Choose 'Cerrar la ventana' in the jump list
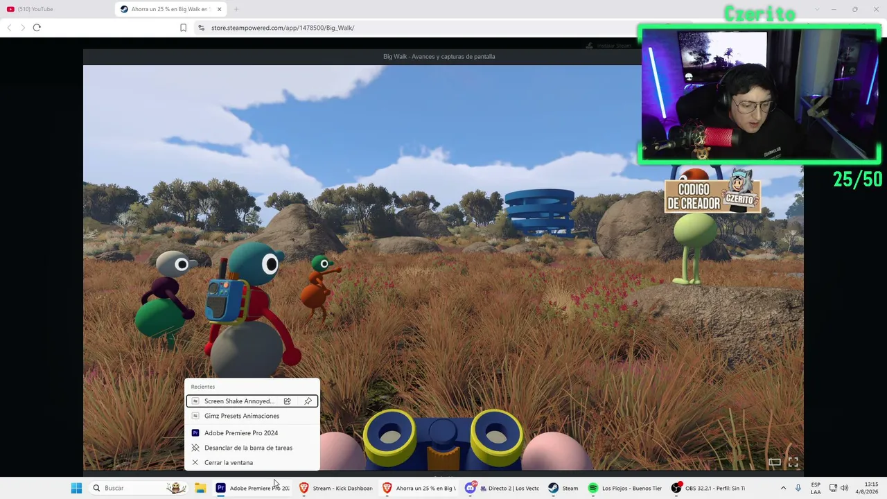 [229, 462]
